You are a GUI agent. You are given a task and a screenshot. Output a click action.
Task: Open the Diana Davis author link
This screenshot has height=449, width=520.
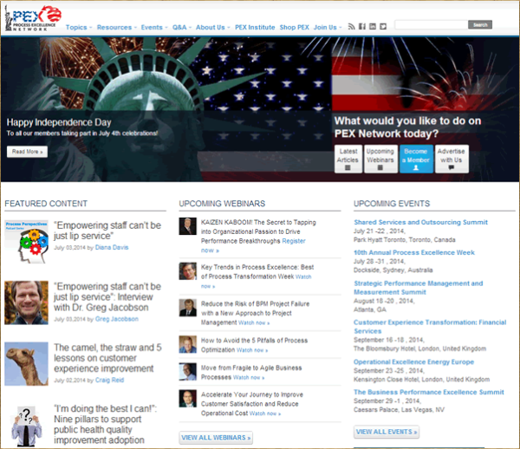(112, 247)
